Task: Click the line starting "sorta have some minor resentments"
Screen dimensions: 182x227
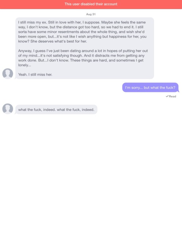Action: click(x=81, y=32)
